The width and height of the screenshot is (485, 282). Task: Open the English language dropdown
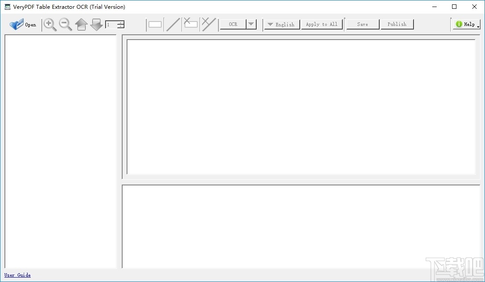(x=271, y=25)
